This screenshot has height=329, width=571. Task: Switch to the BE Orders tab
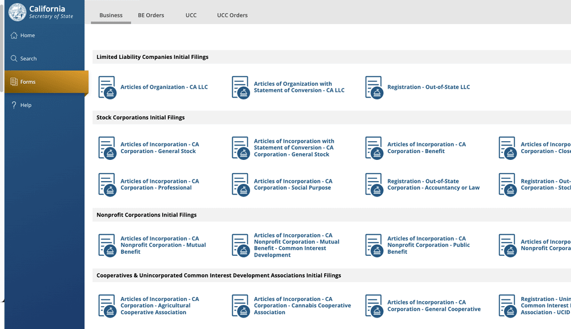(151, 15)
